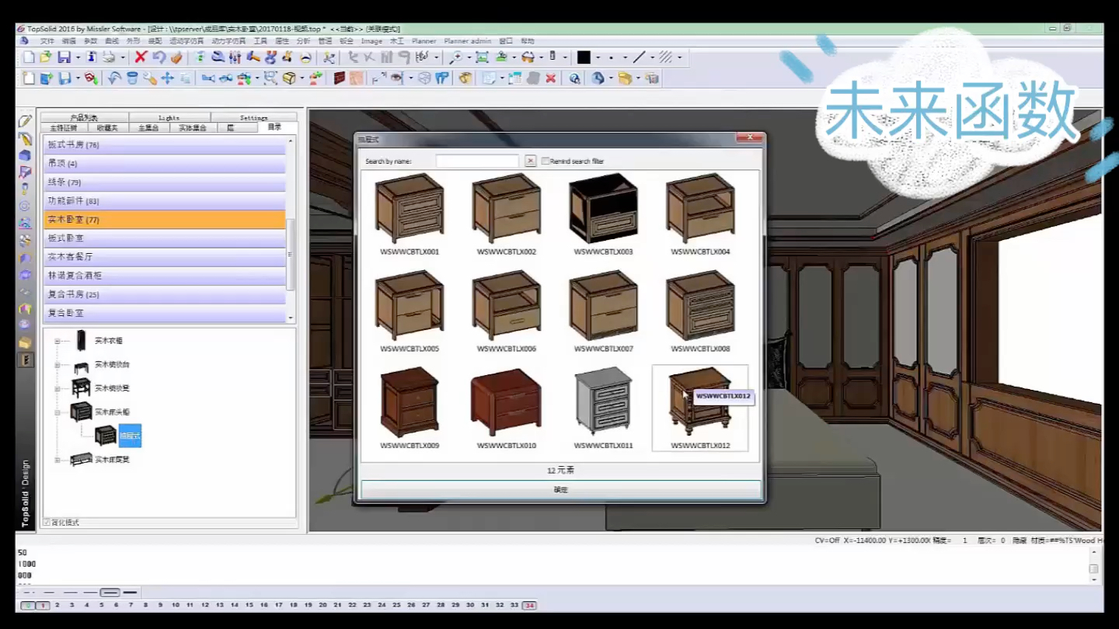Expand the 实木梳妆凳 tree node
The width and height of the screenshot is (1119, 629).
(x=57, y=388)
